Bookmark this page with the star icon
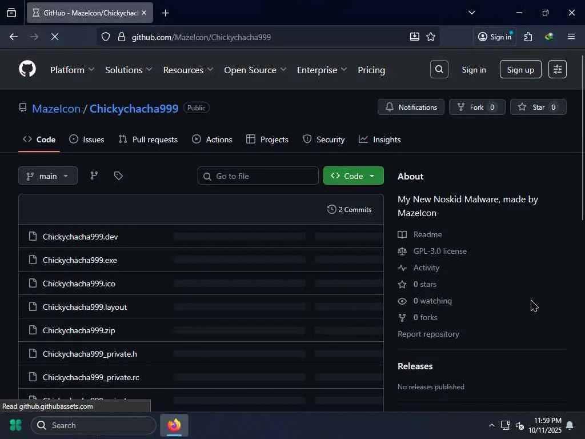The image size is (585, 439). 431,37
